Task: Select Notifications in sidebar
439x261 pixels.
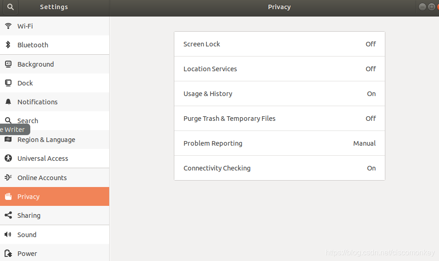Action: [55, 102]
